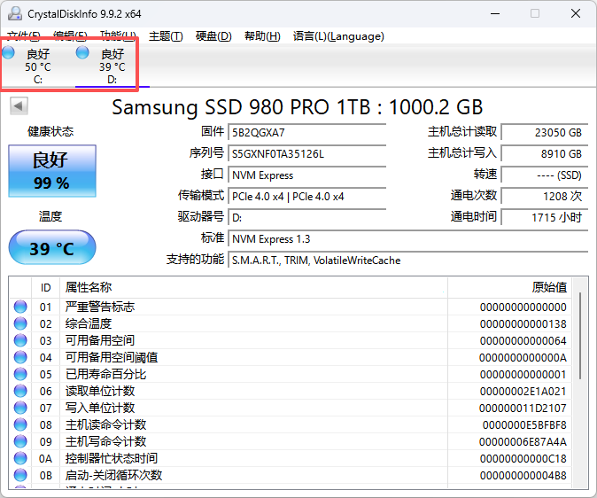This screenshot has width=597, height=498.
Task: Click the 良好 99 % health status button
Action: [x=52, y=171]
